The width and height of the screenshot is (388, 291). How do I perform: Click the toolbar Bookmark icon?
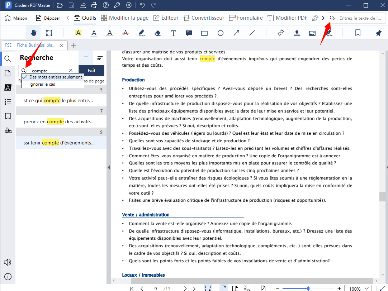(358, 33)
